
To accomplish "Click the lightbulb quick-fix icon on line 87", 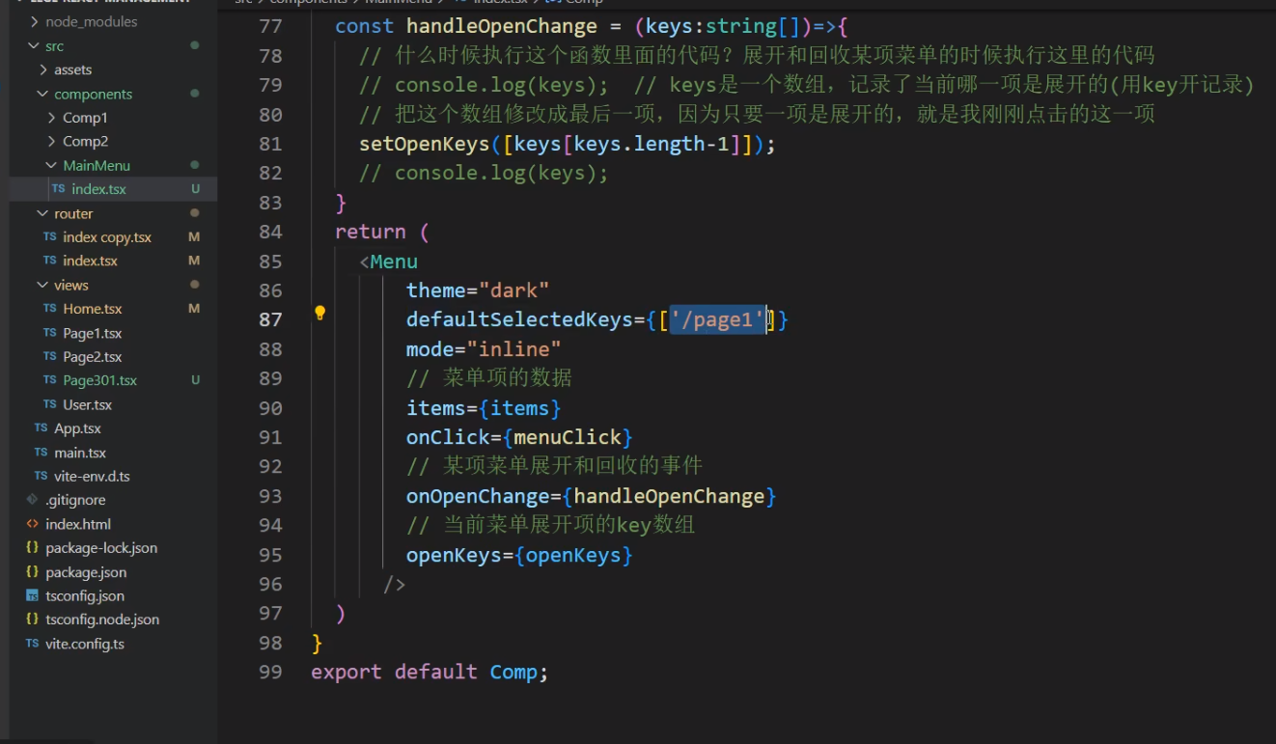I will pos(320,313).
